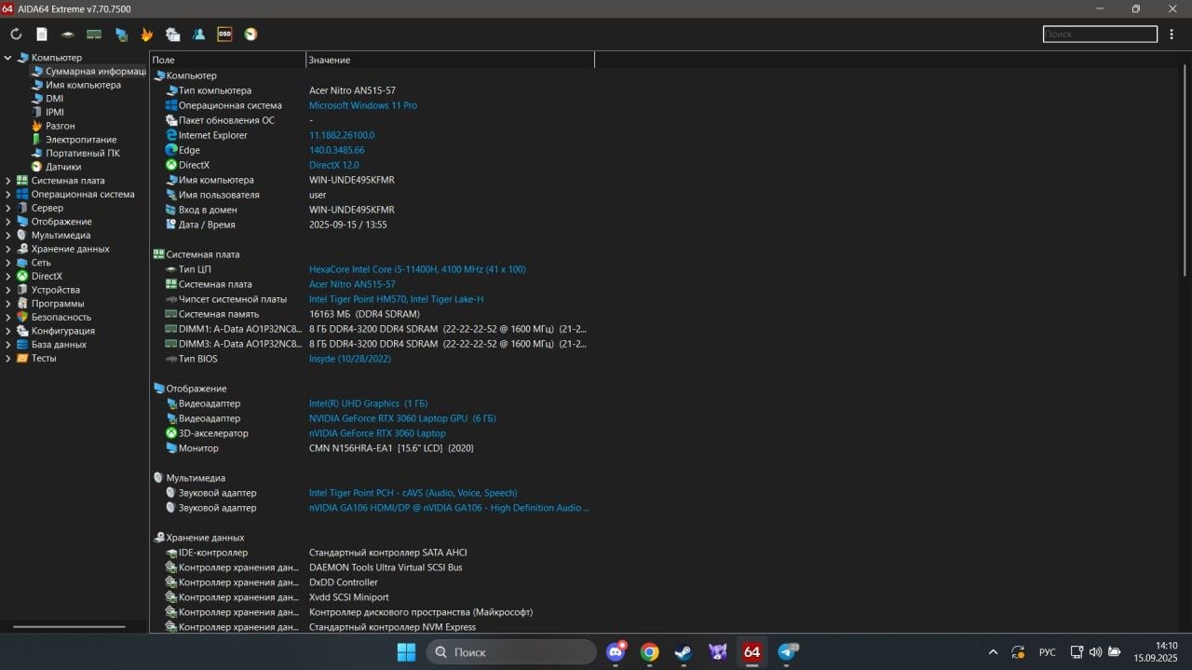Click the Программы tree label

[x=58, y=304]
